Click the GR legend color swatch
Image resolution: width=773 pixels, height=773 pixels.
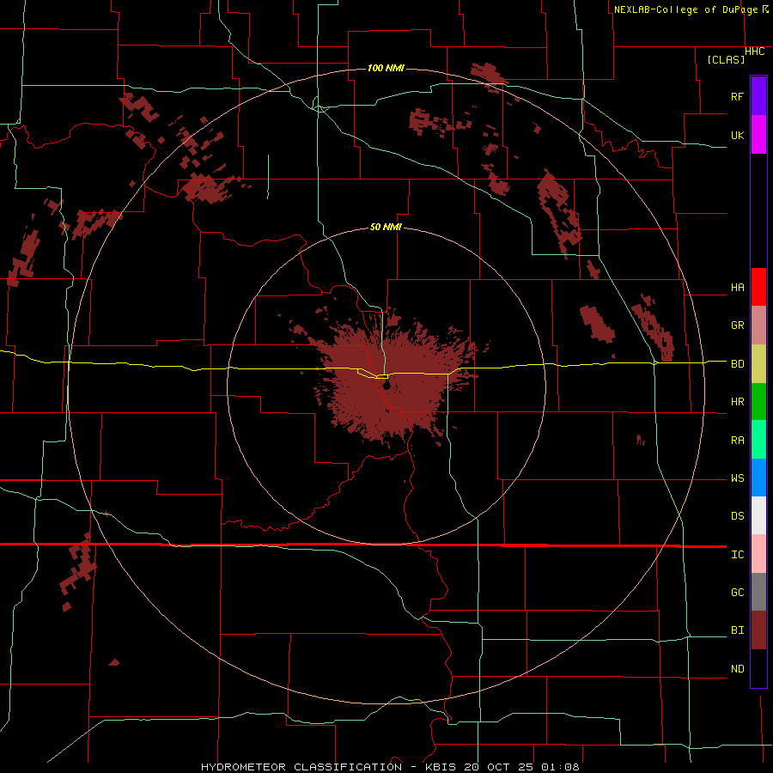(x=758, y=326)
